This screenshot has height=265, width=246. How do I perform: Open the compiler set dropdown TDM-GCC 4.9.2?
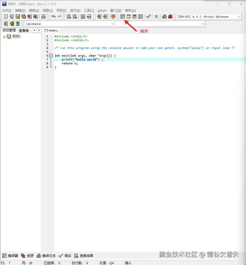209,16
